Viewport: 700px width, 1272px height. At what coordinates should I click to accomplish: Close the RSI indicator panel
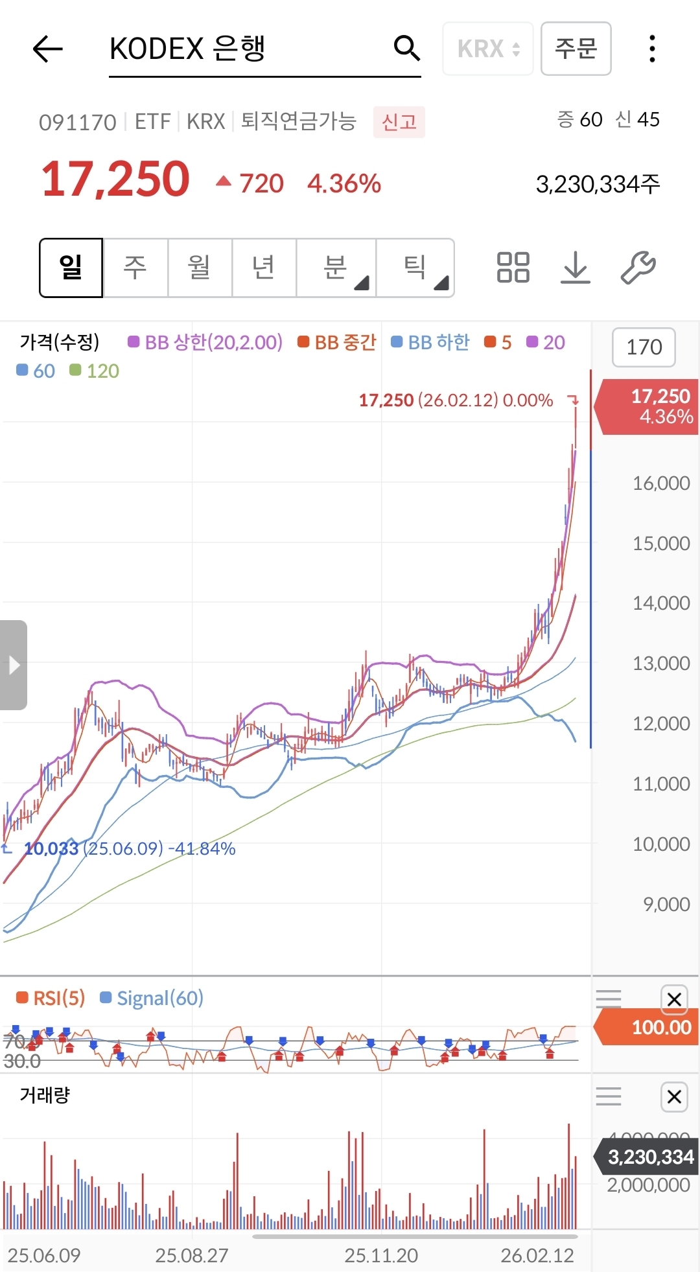click(674, 999)
